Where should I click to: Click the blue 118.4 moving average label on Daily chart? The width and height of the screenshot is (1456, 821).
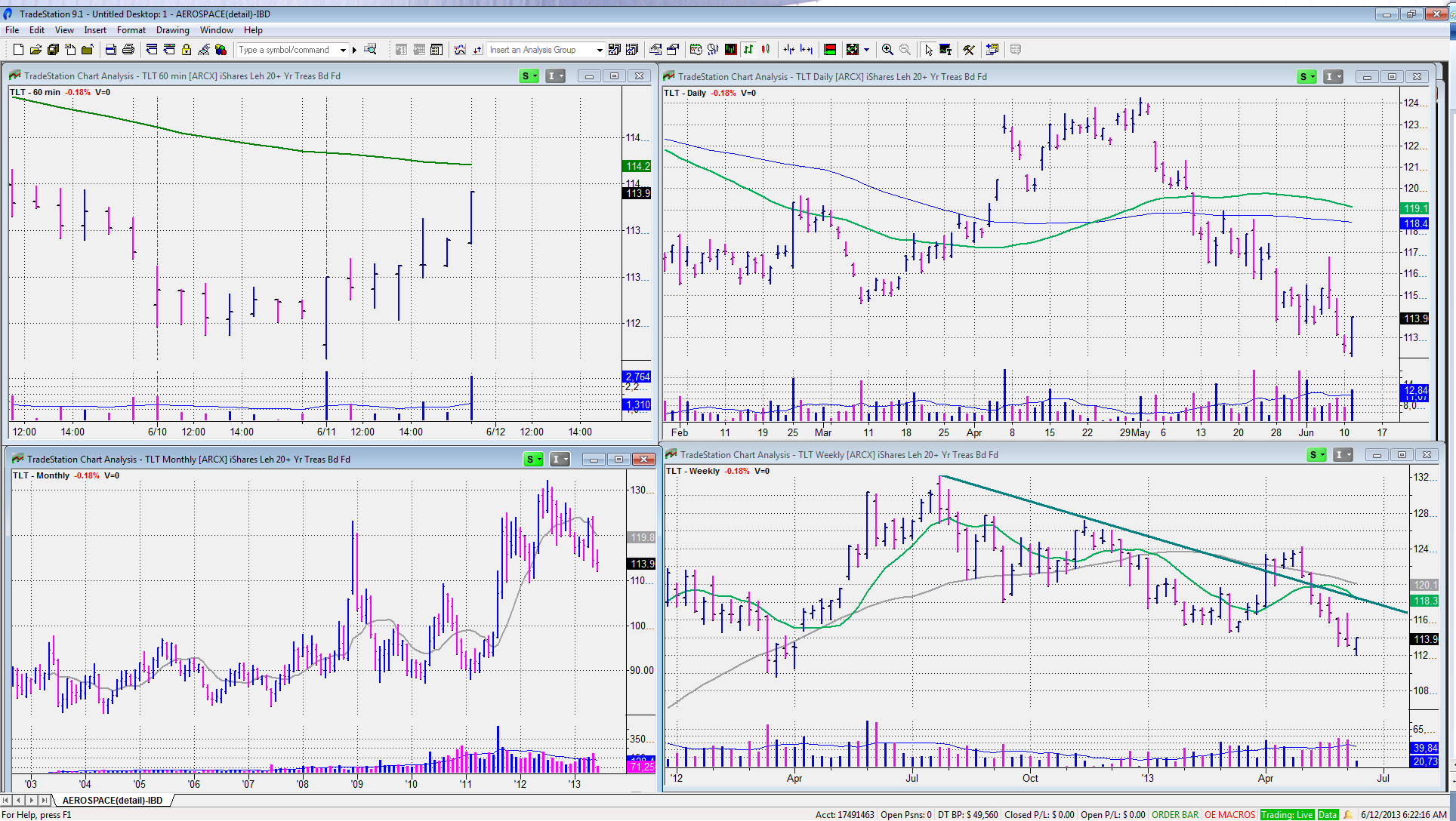(1414, 223)
